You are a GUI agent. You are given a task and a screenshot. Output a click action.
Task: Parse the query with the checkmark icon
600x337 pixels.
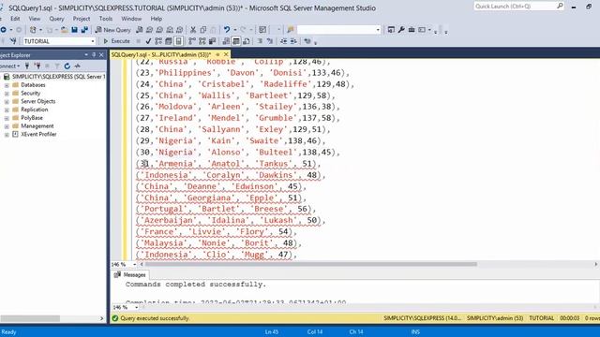click(x=148, y=41)
